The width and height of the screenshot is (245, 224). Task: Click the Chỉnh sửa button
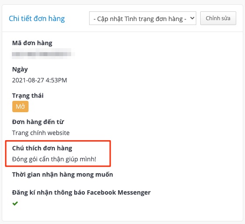218,18
